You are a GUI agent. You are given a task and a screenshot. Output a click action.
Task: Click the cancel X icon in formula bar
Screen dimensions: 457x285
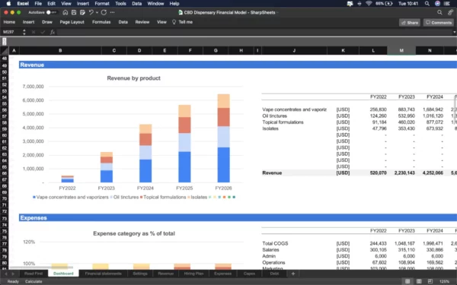pos(34,32)
